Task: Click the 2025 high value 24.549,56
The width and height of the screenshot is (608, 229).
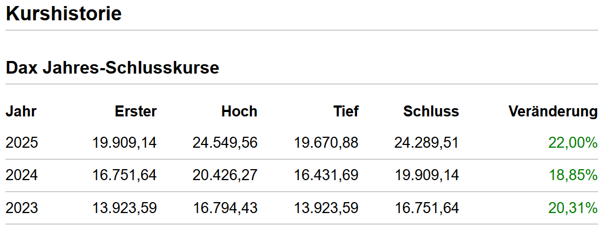Action: (x=225, y=143)
